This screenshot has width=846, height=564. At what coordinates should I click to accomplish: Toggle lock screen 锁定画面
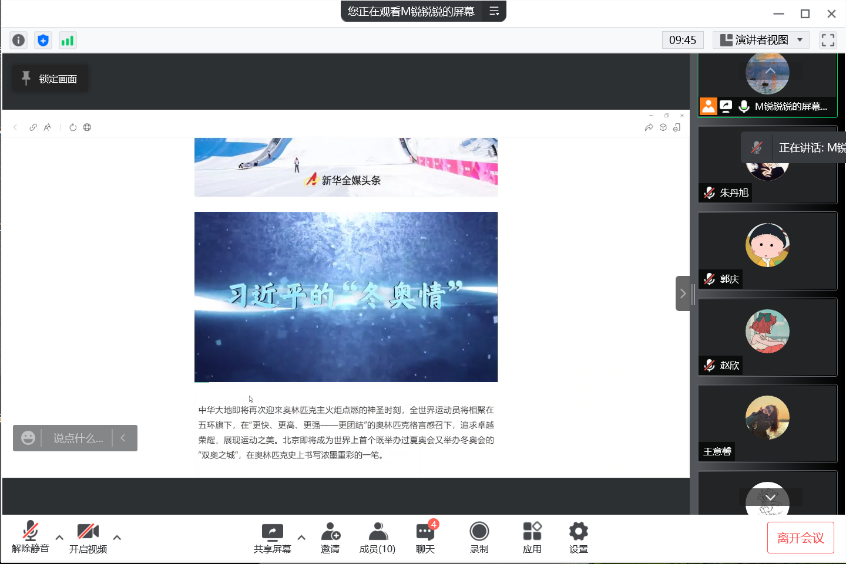[x=51, y=79]
